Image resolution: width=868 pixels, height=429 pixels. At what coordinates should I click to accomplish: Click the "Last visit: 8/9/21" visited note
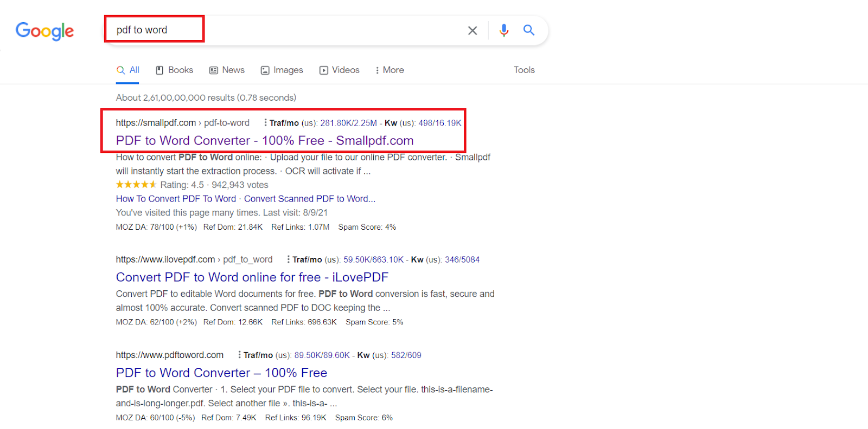[295, 213]
